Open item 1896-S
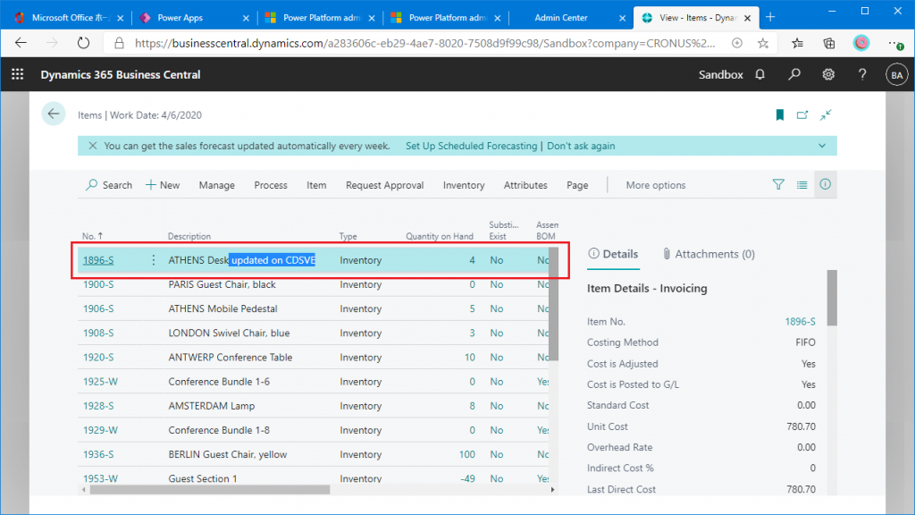Viewport: 915px width, 515px height. pyautogui.click(x=98, y=260)
